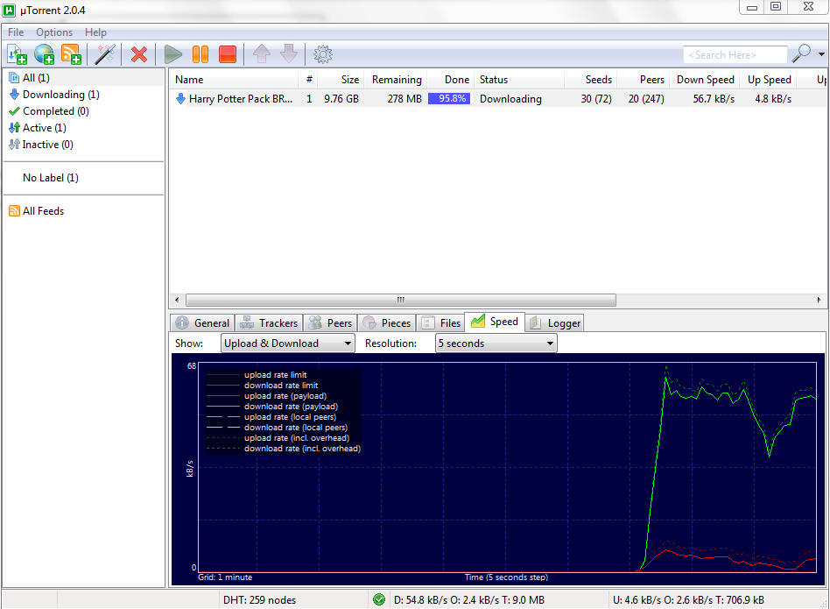Screen dimensions: 830x609
Task: Click the Speed tab
Action: click(x=495, y=322)
